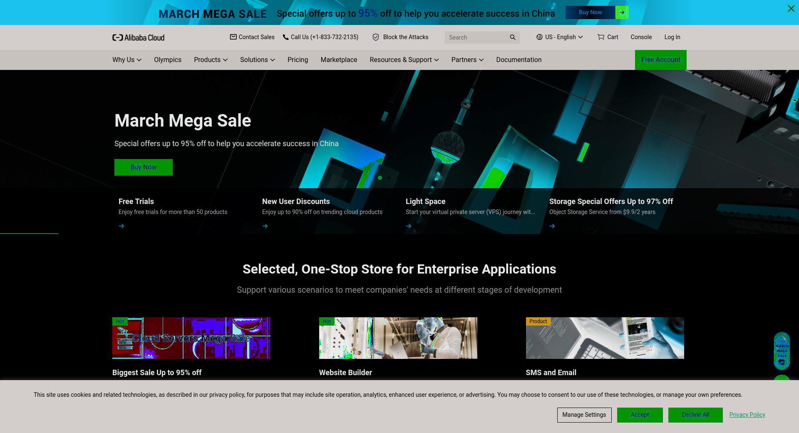Image resolution: width=799 pixels, height=433 pixels.
Task: Expand the Partners menu
Action: pyautogui.click(x=467, y=60)
